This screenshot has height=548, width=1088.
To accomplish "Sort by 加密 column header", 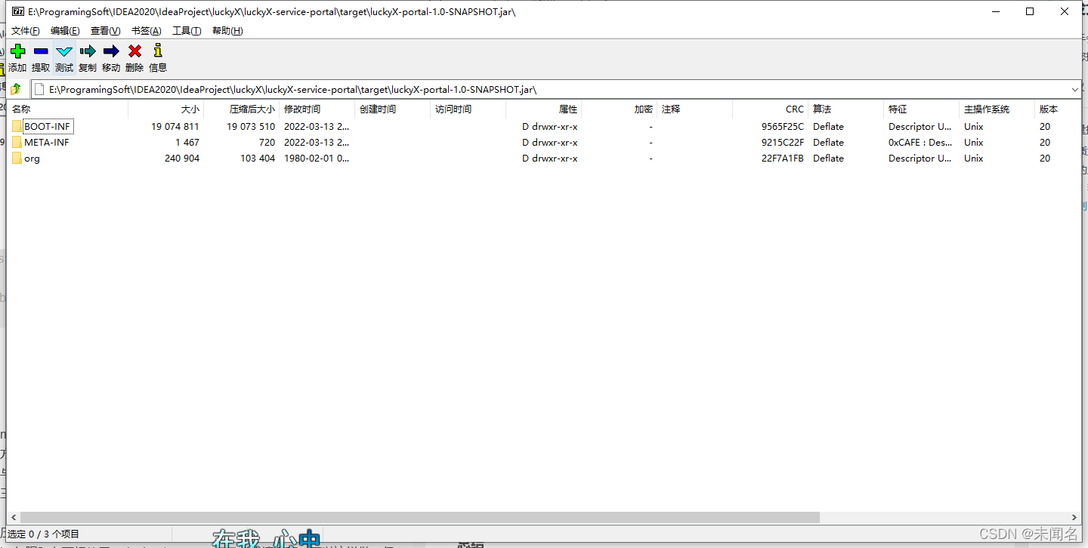I will [619, 109].
